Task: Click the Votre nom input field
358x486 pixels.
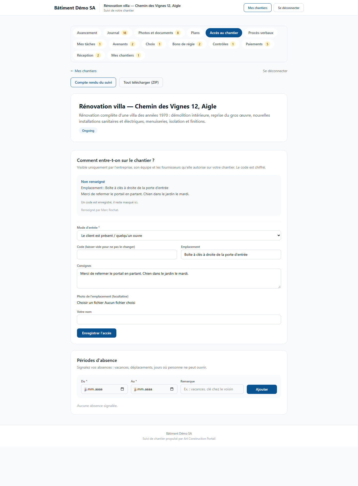Action: pos(179,319)
